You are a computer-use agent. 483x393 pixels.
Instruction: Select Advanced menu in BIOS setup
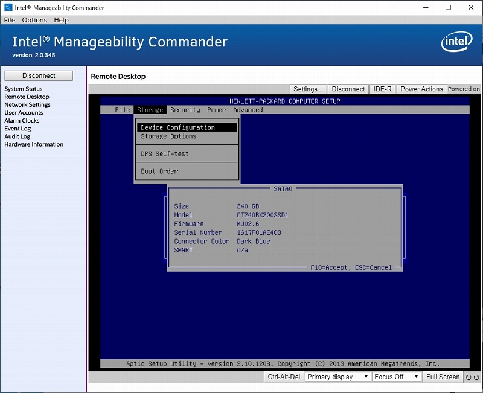(248, 110)
